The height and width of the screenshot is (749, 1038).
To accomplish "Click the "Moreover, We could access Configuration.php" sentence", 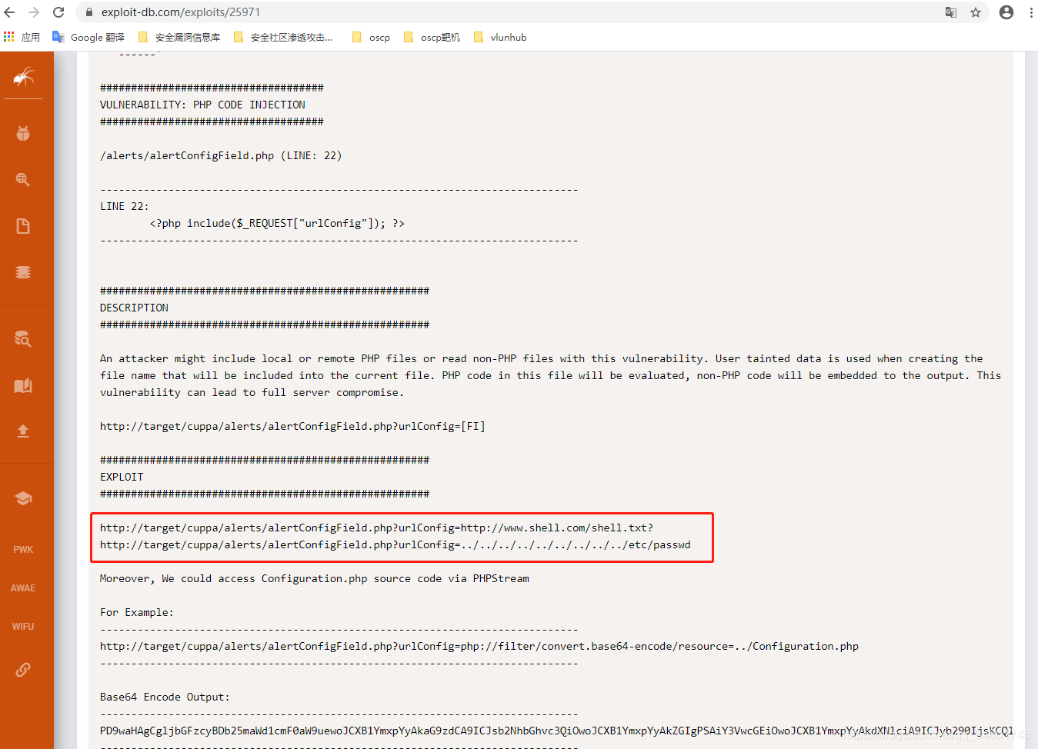I will click(314, 578).
